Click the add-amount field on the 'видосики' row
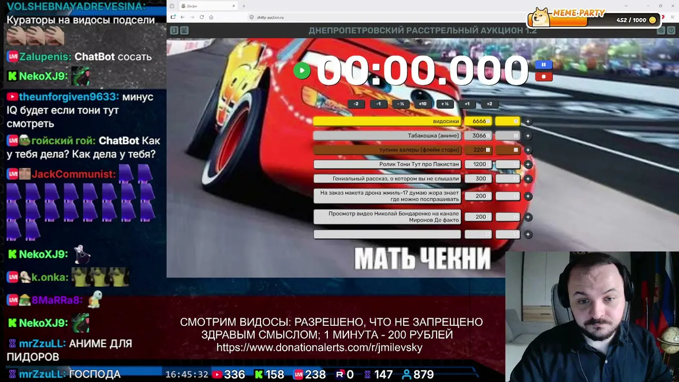Screen dimensions: 679x382 coord(508,121)
